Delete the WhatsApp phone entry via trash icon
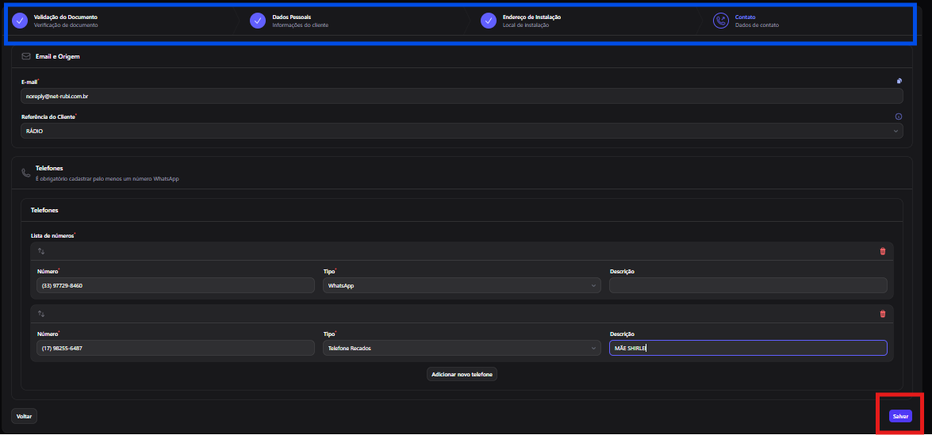Screen dimensions: 932x435 tap(882, 251)
